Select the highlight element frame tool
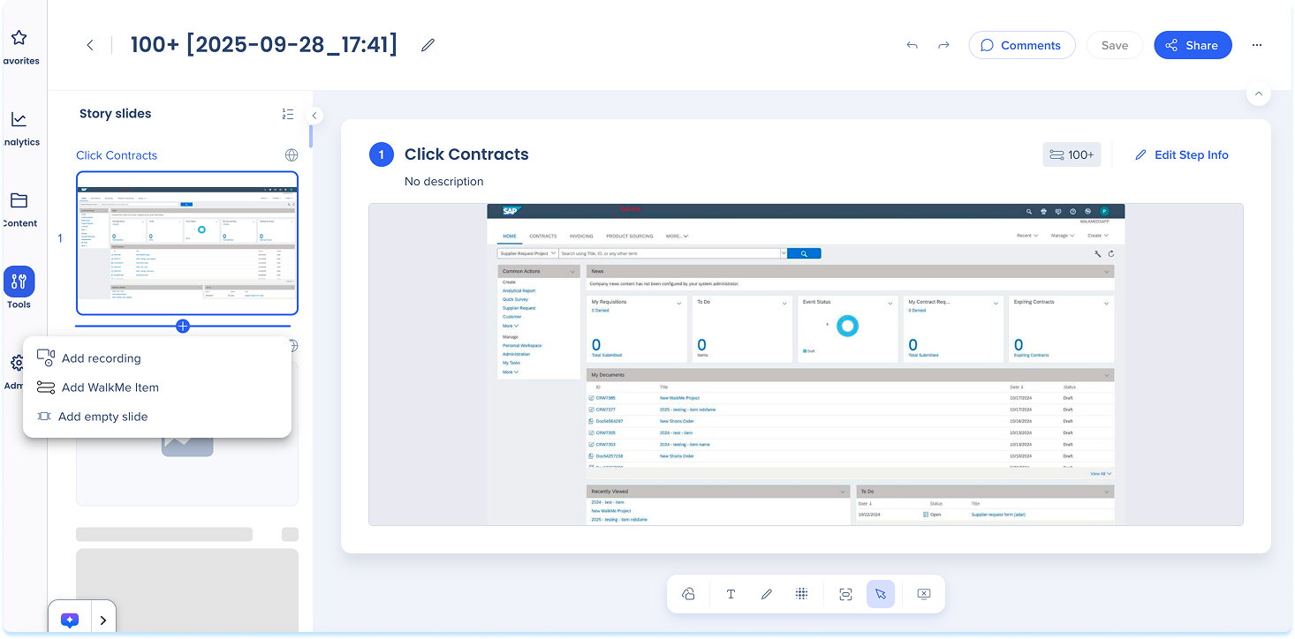Viewport: 1295px width, 639px height. click(845, 594)
